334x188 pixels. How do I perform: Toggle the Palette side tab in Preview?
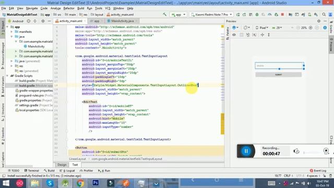(228, 33)
